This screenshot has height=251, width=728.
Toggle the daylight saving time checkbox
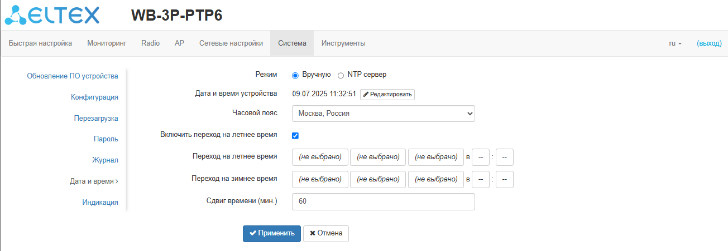point(295,136)
